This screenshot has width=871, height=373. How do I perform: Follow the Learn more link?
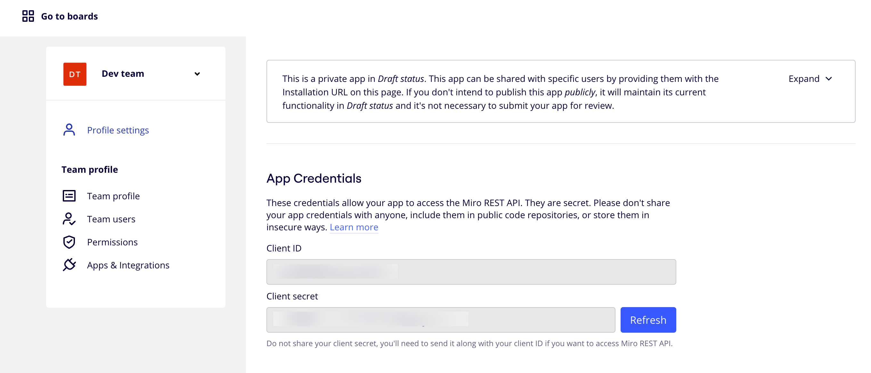[x=354, y=227]
